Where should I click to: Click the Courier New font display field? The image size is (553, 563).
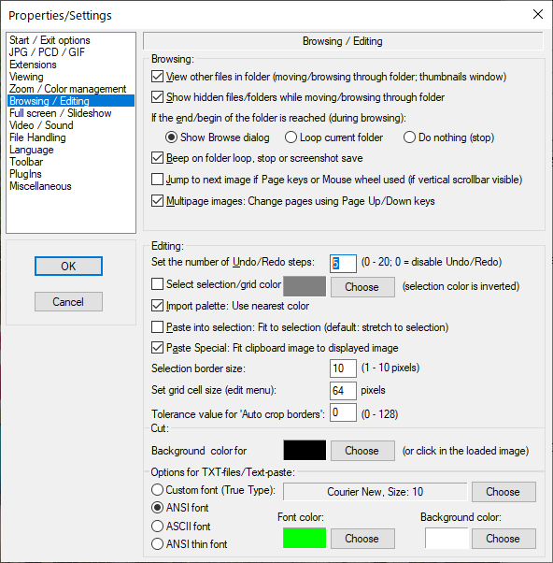point(376,492)
